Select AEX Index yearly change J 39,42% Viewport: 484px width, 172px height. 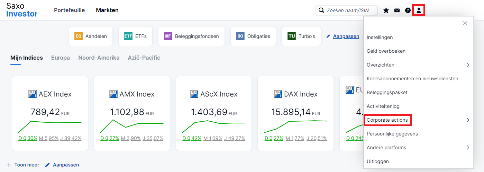(71, 138)
